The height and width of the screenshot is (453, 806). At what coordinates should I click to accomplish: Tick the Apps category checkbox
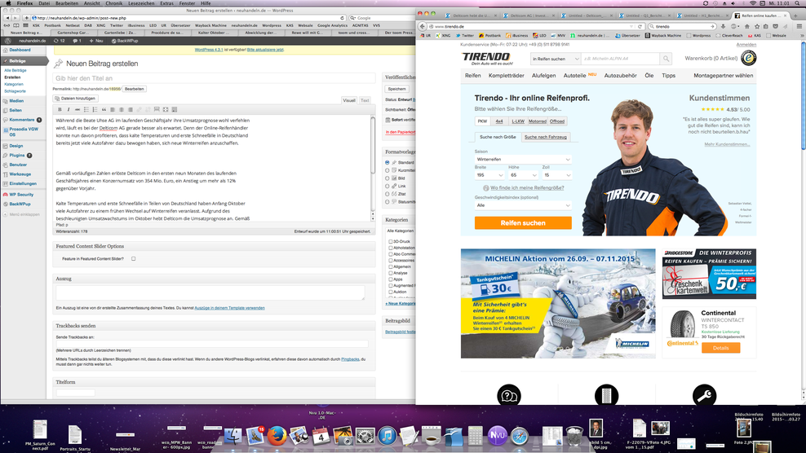coord(391,279)
